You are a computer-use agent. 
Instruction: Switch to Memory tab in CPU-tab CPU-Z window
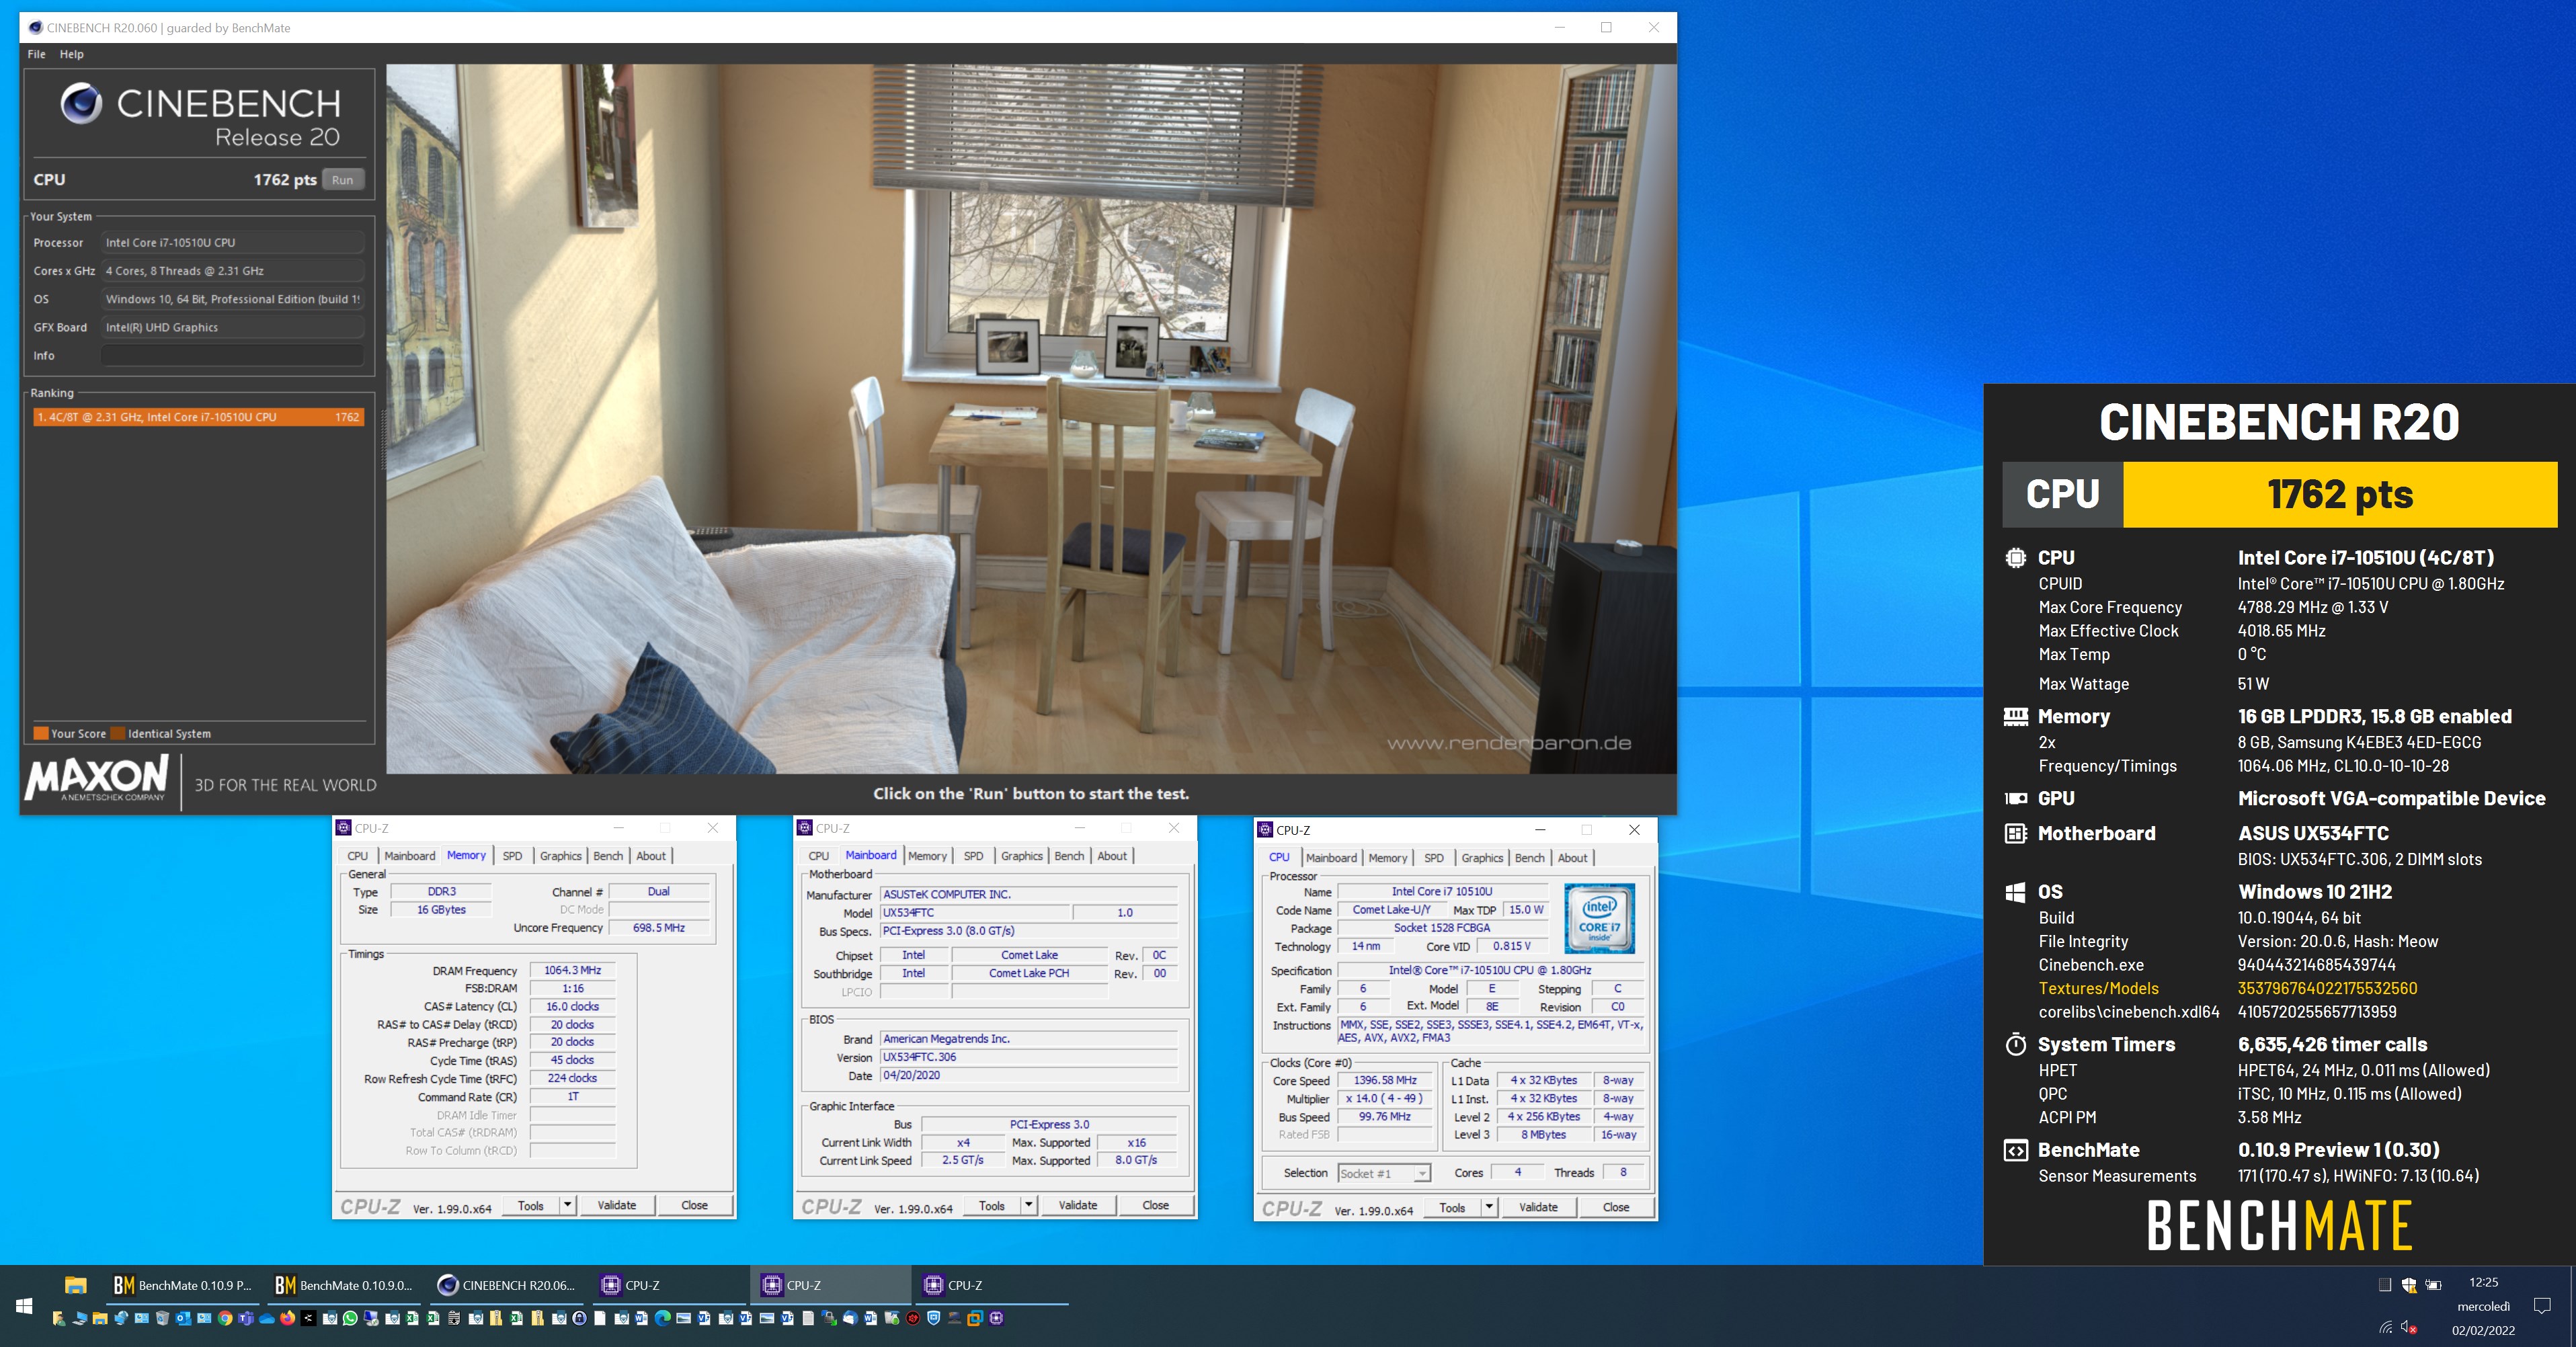click(x=1387, y=858)
